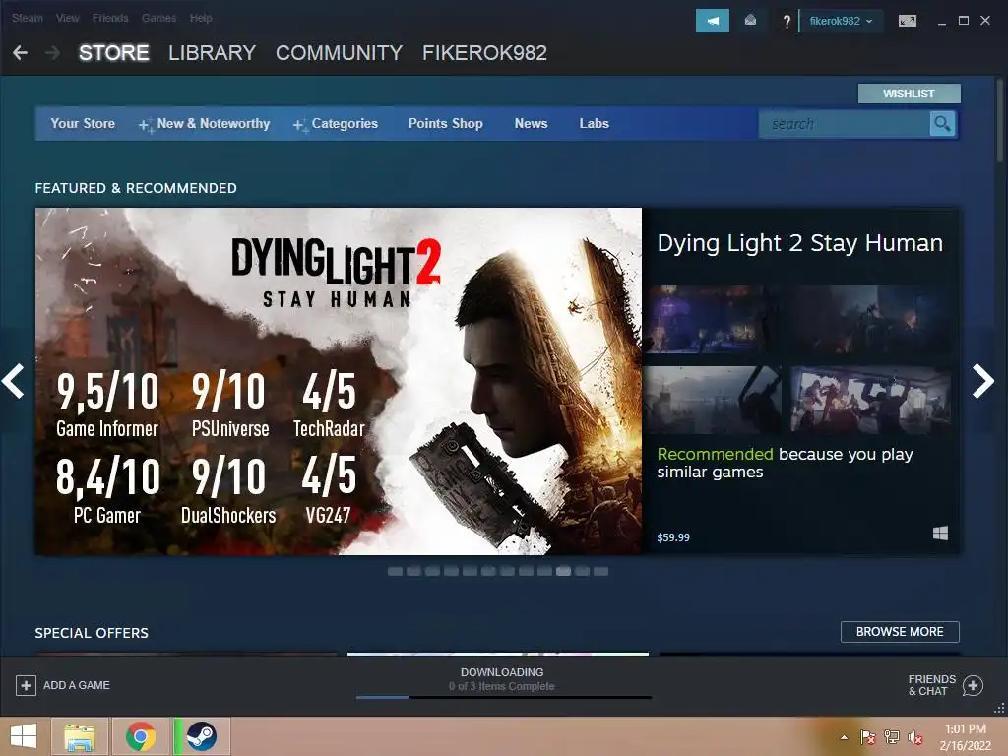The image size is (1008, 756).
Task: Open Friends & Chat plus icon
Action: coord(974,685)
